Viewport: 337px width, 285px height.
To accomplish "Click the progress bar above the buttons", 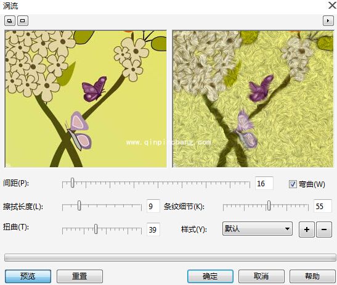I will 170,257.
